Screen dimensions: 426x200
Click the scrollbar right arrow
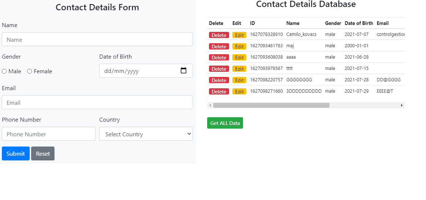pyautogui.click(x=402, y=105)
